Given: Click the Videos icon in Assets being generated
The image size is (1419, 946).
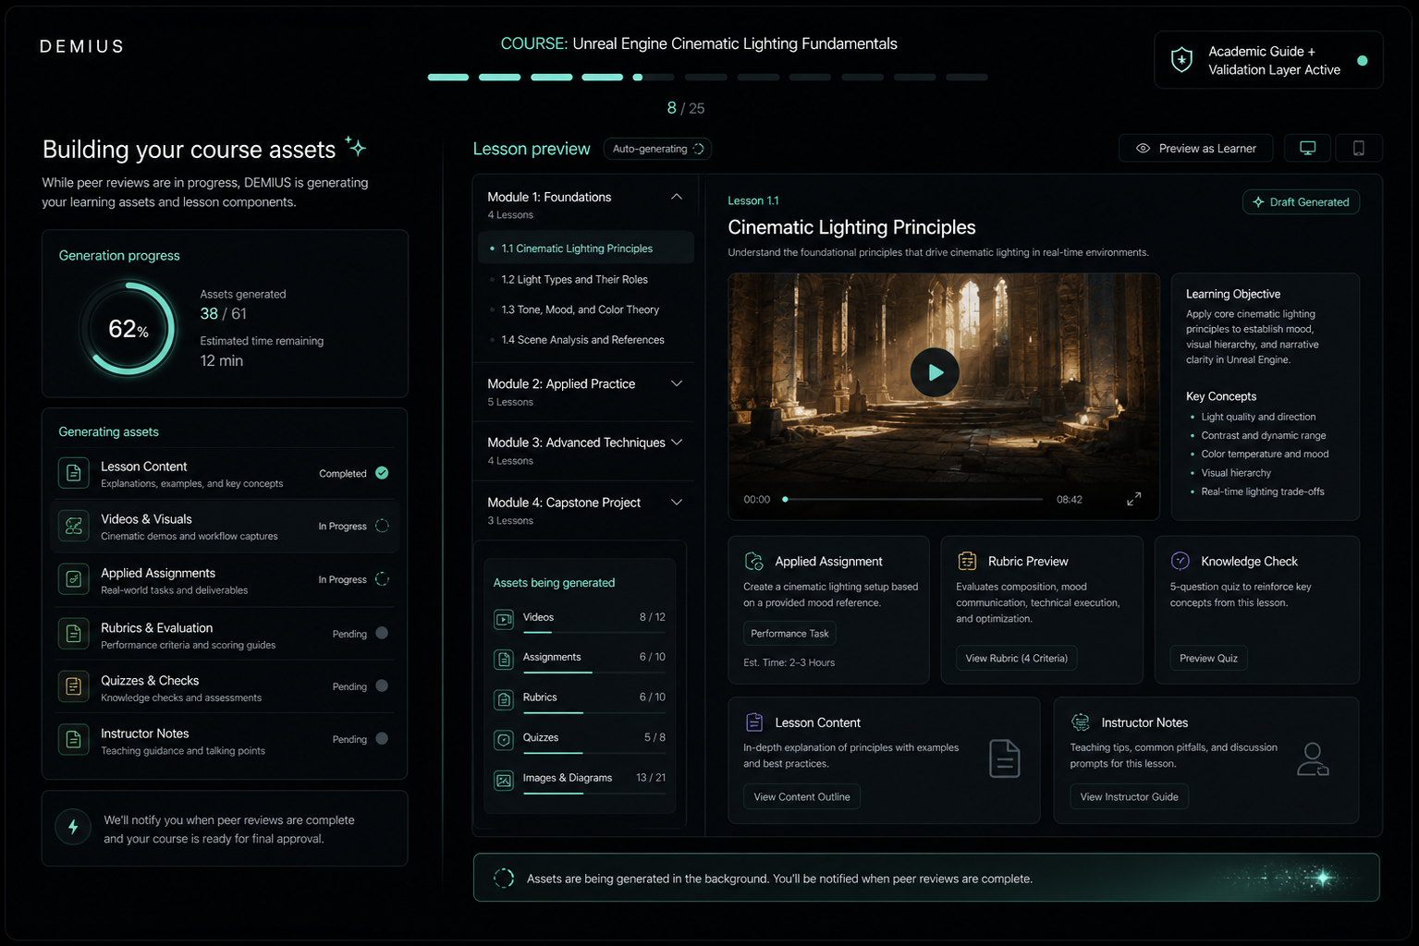Looking at the screenshot, I should coord(504,619).
